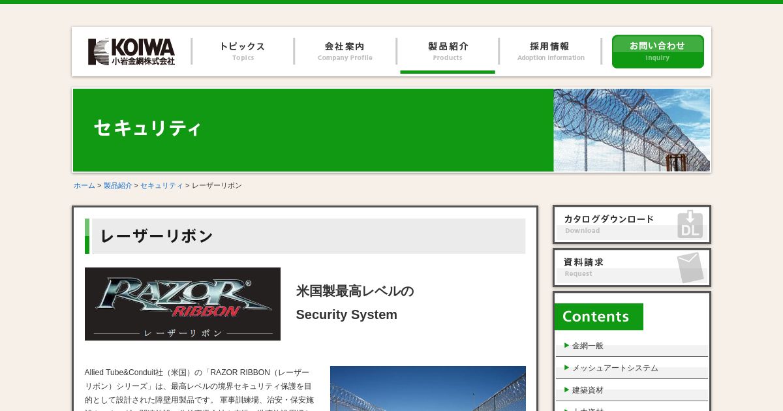Open 建築資材 in Contents list
783x411 pixels.
[x=632, y=390]
